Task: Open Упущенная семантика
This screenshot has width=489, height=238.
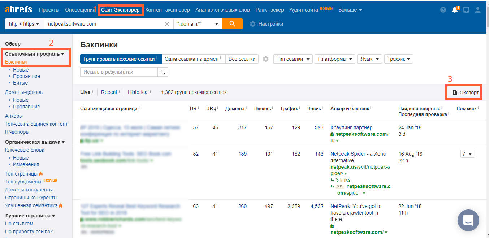Action: 31,205
